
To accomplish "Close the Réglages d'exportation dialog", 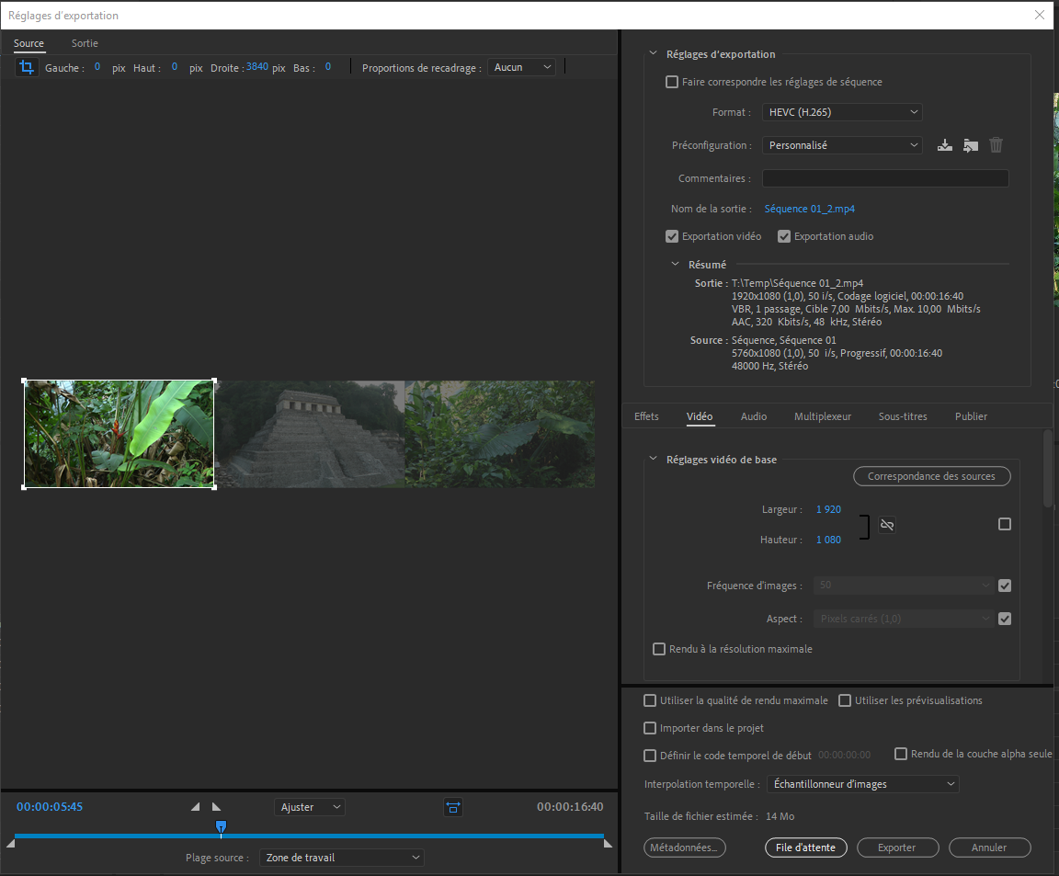I will click(1040, 15).
